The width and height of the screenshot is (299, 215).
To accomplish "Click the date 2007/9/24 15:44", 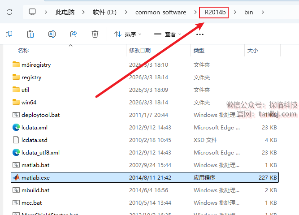I will 150,165.
